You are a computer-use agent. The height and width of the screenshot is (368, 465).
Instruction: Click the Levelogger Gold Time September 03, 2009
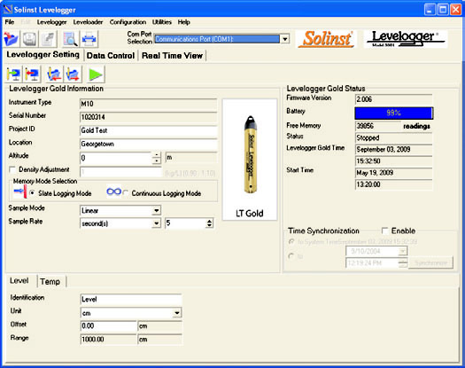click(x=393, y=149)
